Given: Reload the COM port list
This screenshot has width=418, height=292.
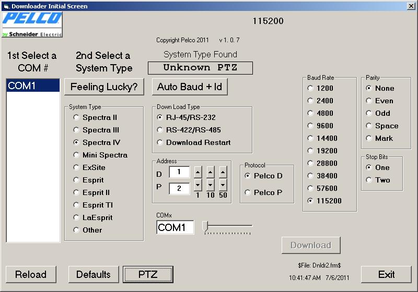Looking at the screenshot, I should pyautogui.click(x=31, y=274).
